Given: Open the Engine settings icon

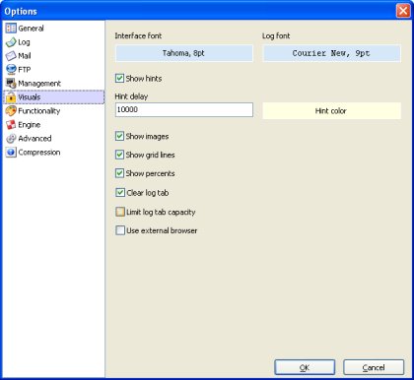Looking at the screenshot, I should point(11,125).
